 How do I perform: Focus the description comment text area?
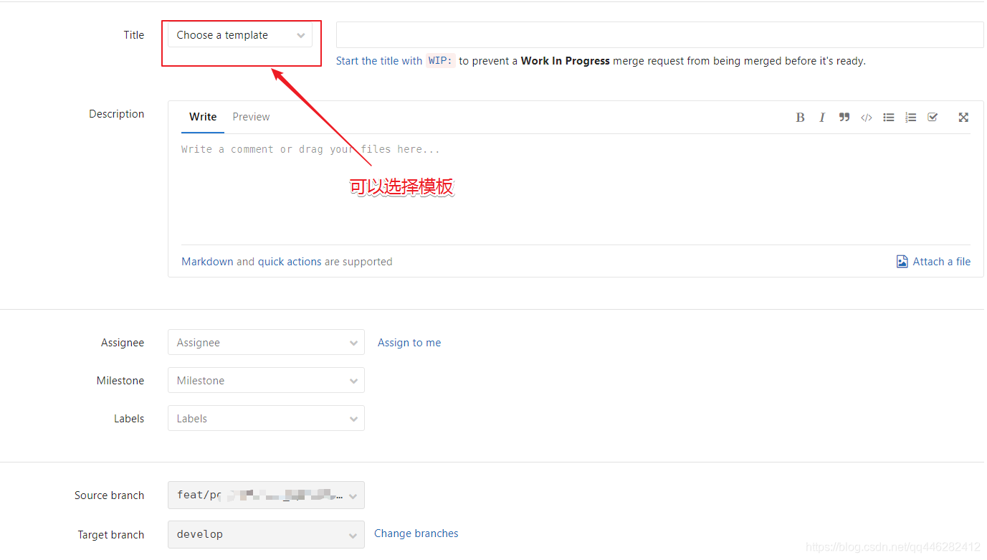pyautogui.click(x=576, y=190)
